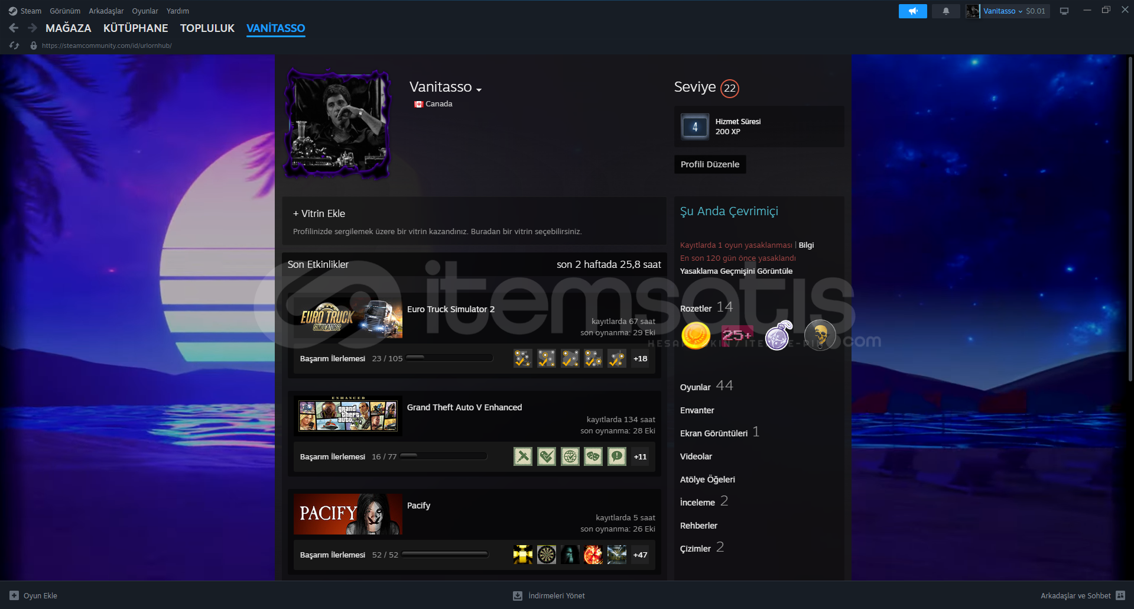
Task: Open the golden skull badge
Action: tap(820, 336)
